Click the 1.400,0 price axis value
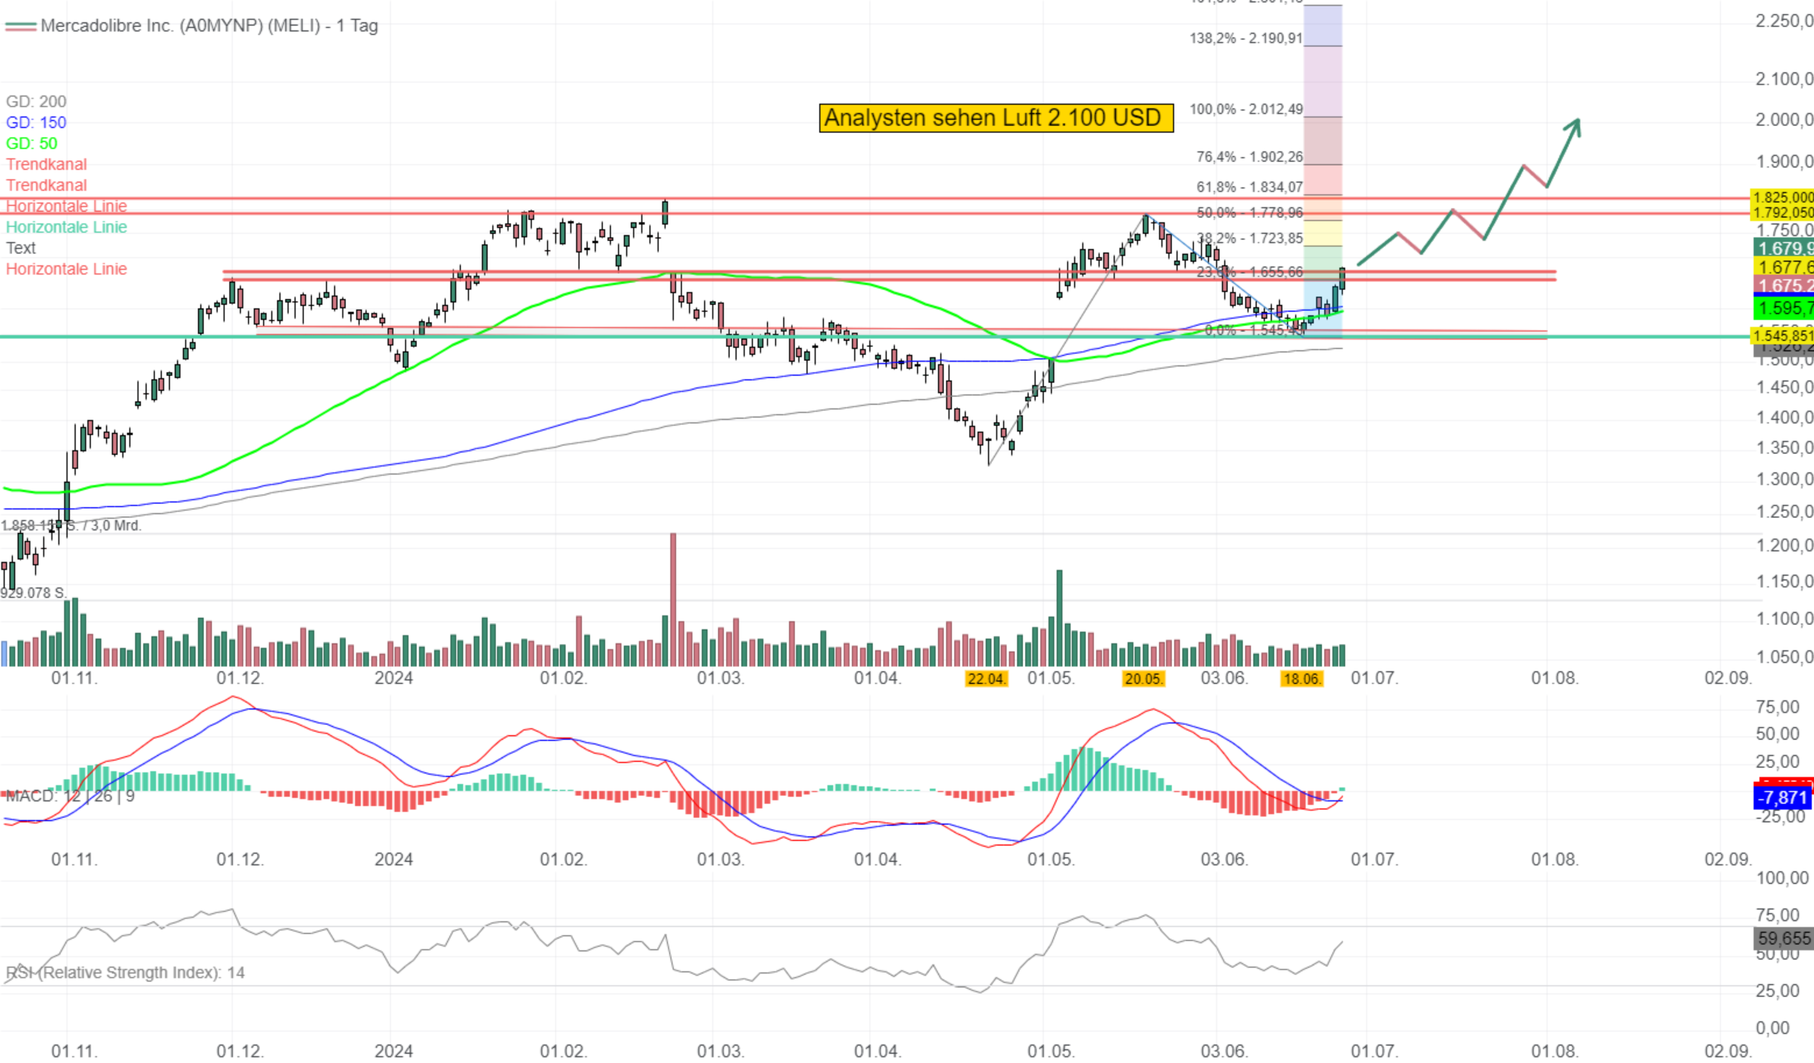This screenshot has width=1814, height=1063. pos(1783,418)
